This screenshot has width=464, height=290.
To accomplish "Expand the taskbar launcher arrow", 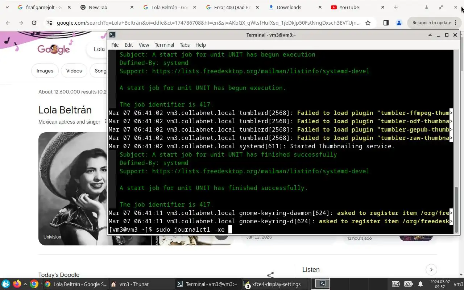I will pyautogui.click(x=25, y=284).
